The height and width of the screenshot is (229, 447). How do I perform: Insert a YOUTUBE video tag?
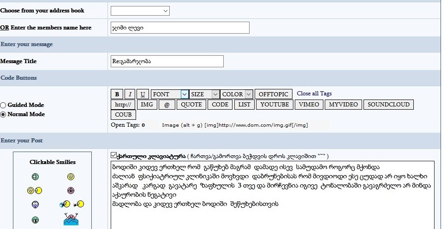(x=274, y=105)
